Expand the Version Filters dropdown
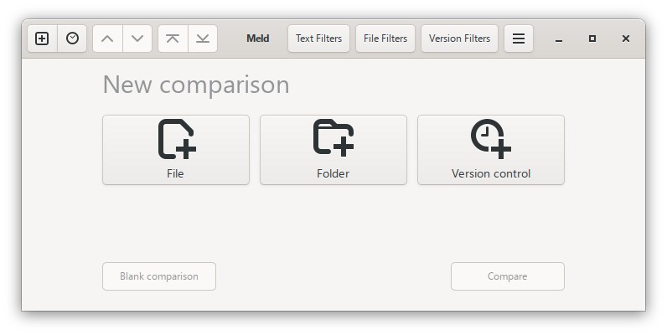The image size is (667, 335). tap(459, 39)
